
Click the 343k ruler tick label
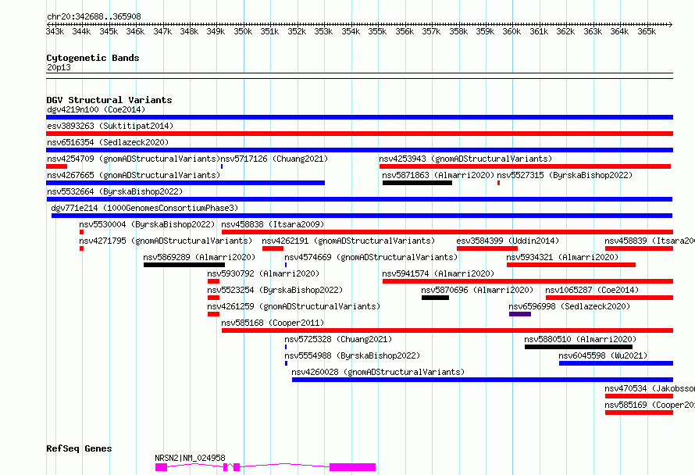[x=55, y=31]
